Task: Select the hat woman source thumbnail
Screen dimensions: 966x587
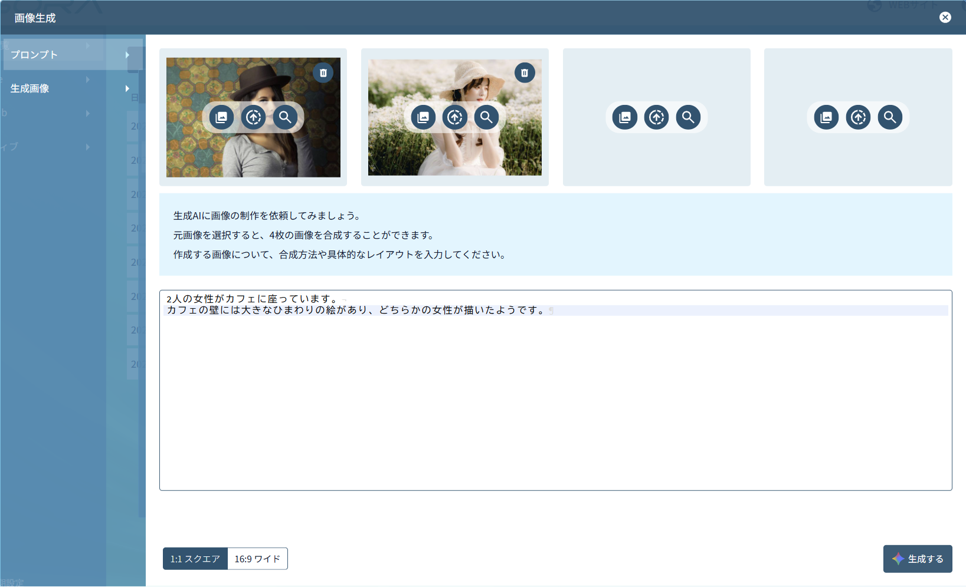Action: [253, 117]
